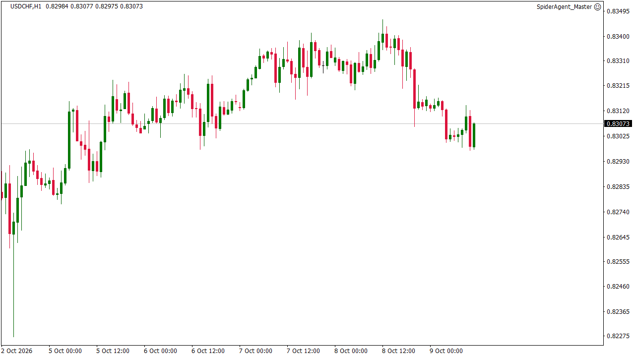Click the 6 Oct 12:00 time label
The image size is (635, 357).
(208, 351)
